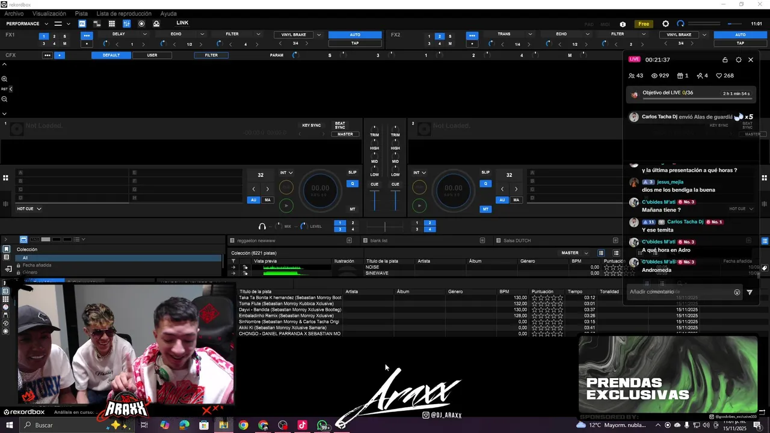Click the TikTok live lock icon

click(725, 60)
